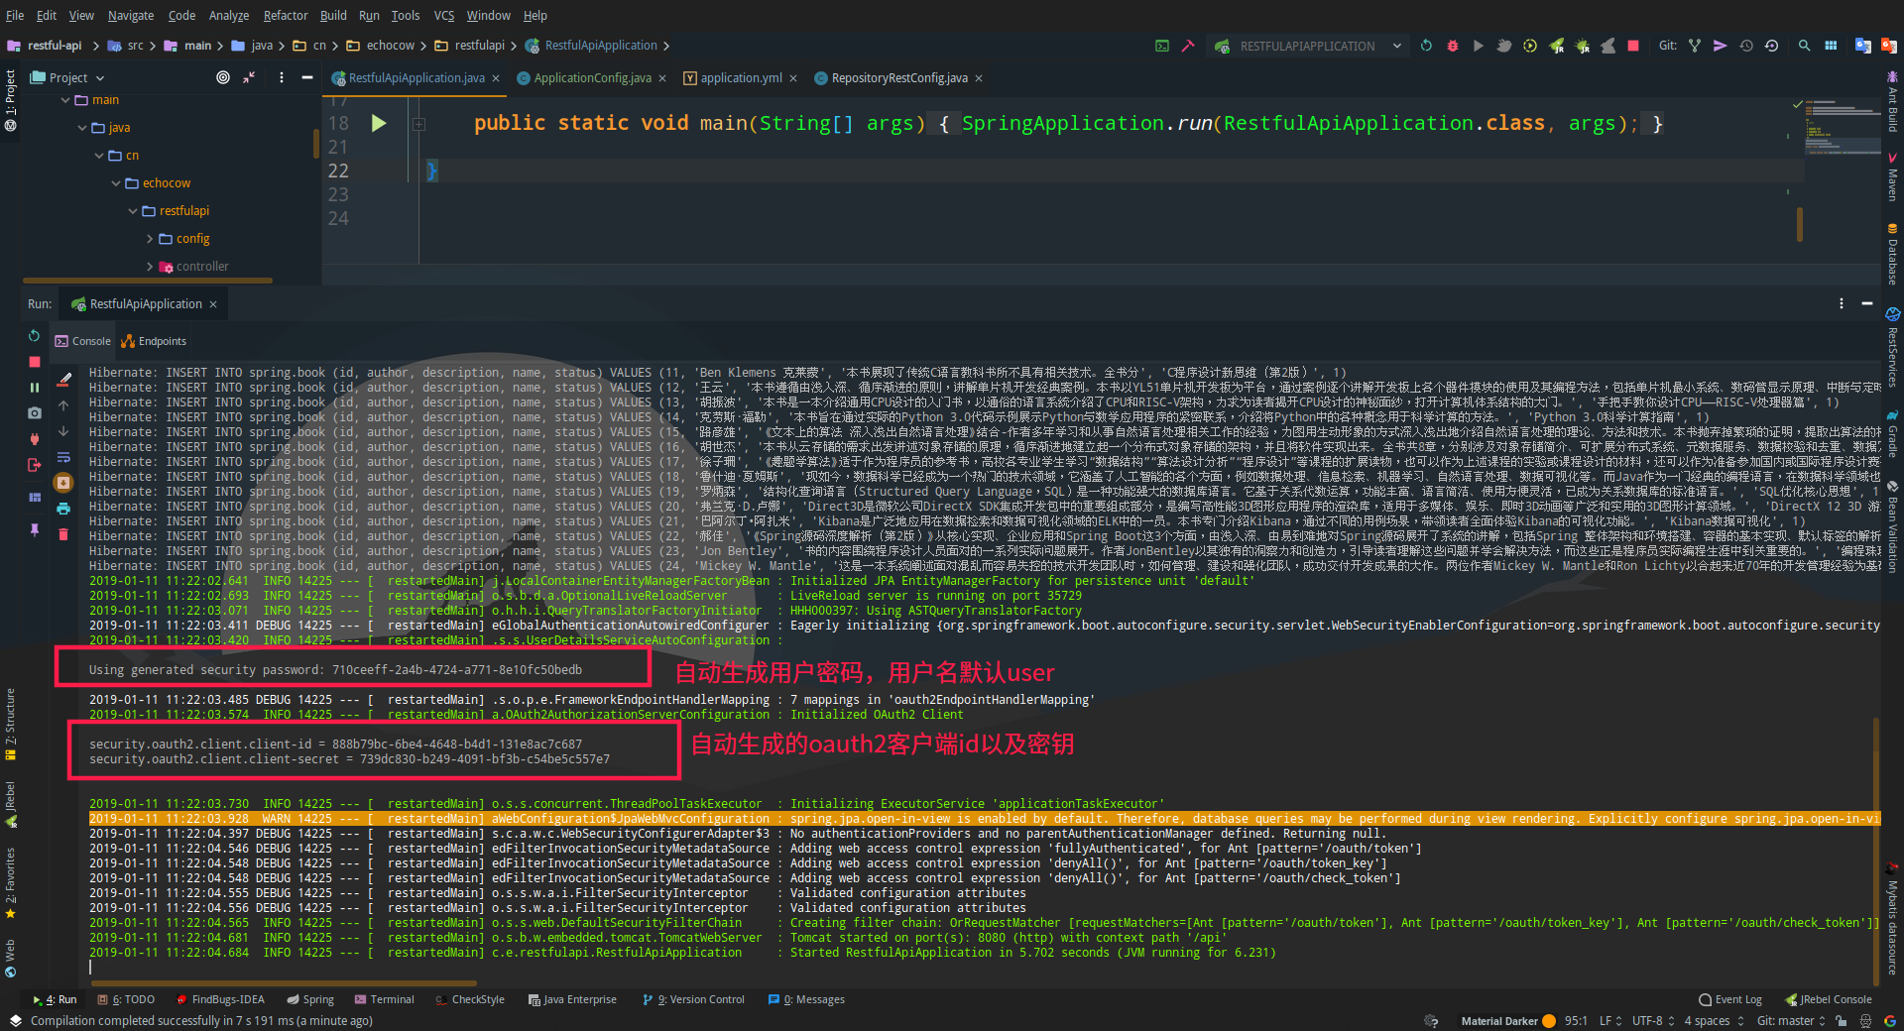Open the RESTFULAPIAPPLICATION run configuration dropdown

[x=1308, y=46]
